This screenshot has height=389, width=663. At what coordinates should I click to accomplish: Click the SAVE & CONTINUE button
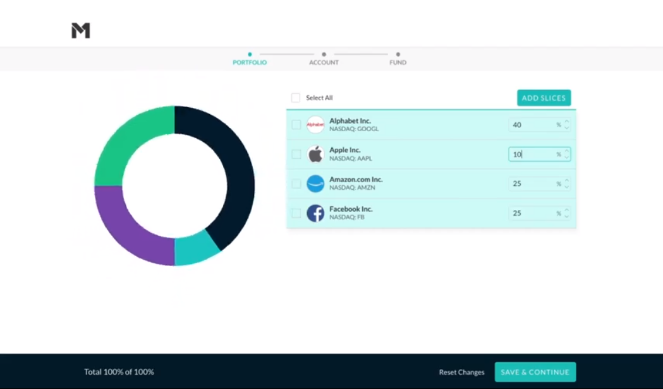tap(535, 372)
